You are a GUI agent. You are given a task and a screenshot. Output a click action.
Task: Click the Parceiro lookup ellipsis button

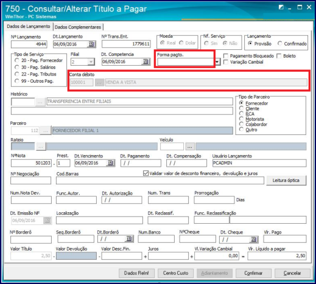click(x=46, y=131)
